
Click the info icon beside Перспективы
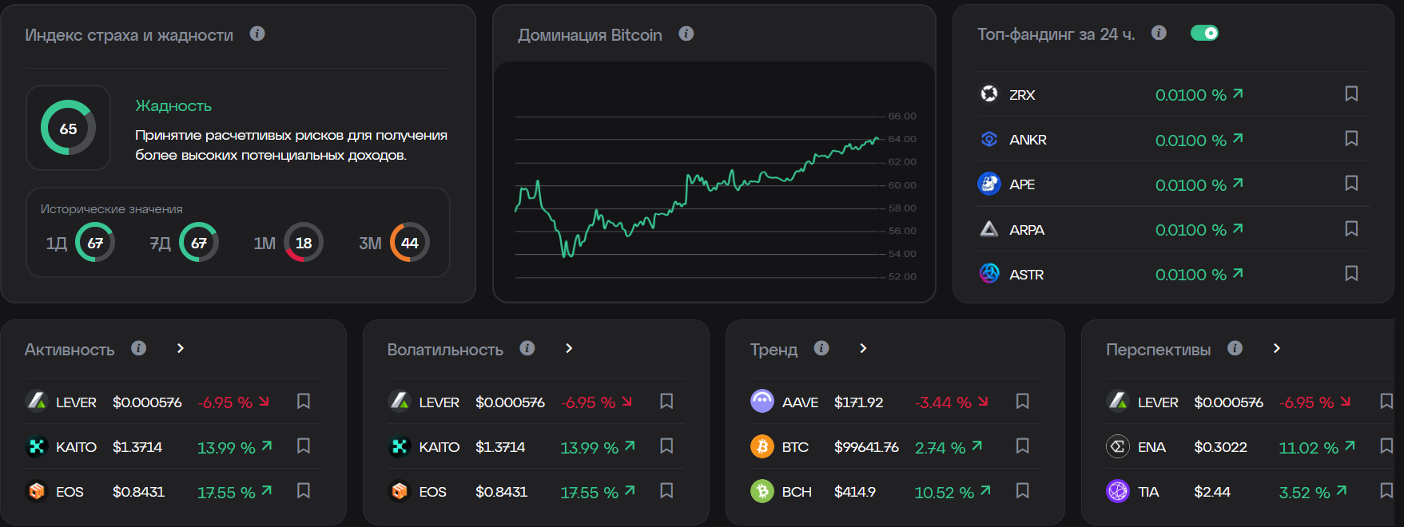pos(1235,348)
